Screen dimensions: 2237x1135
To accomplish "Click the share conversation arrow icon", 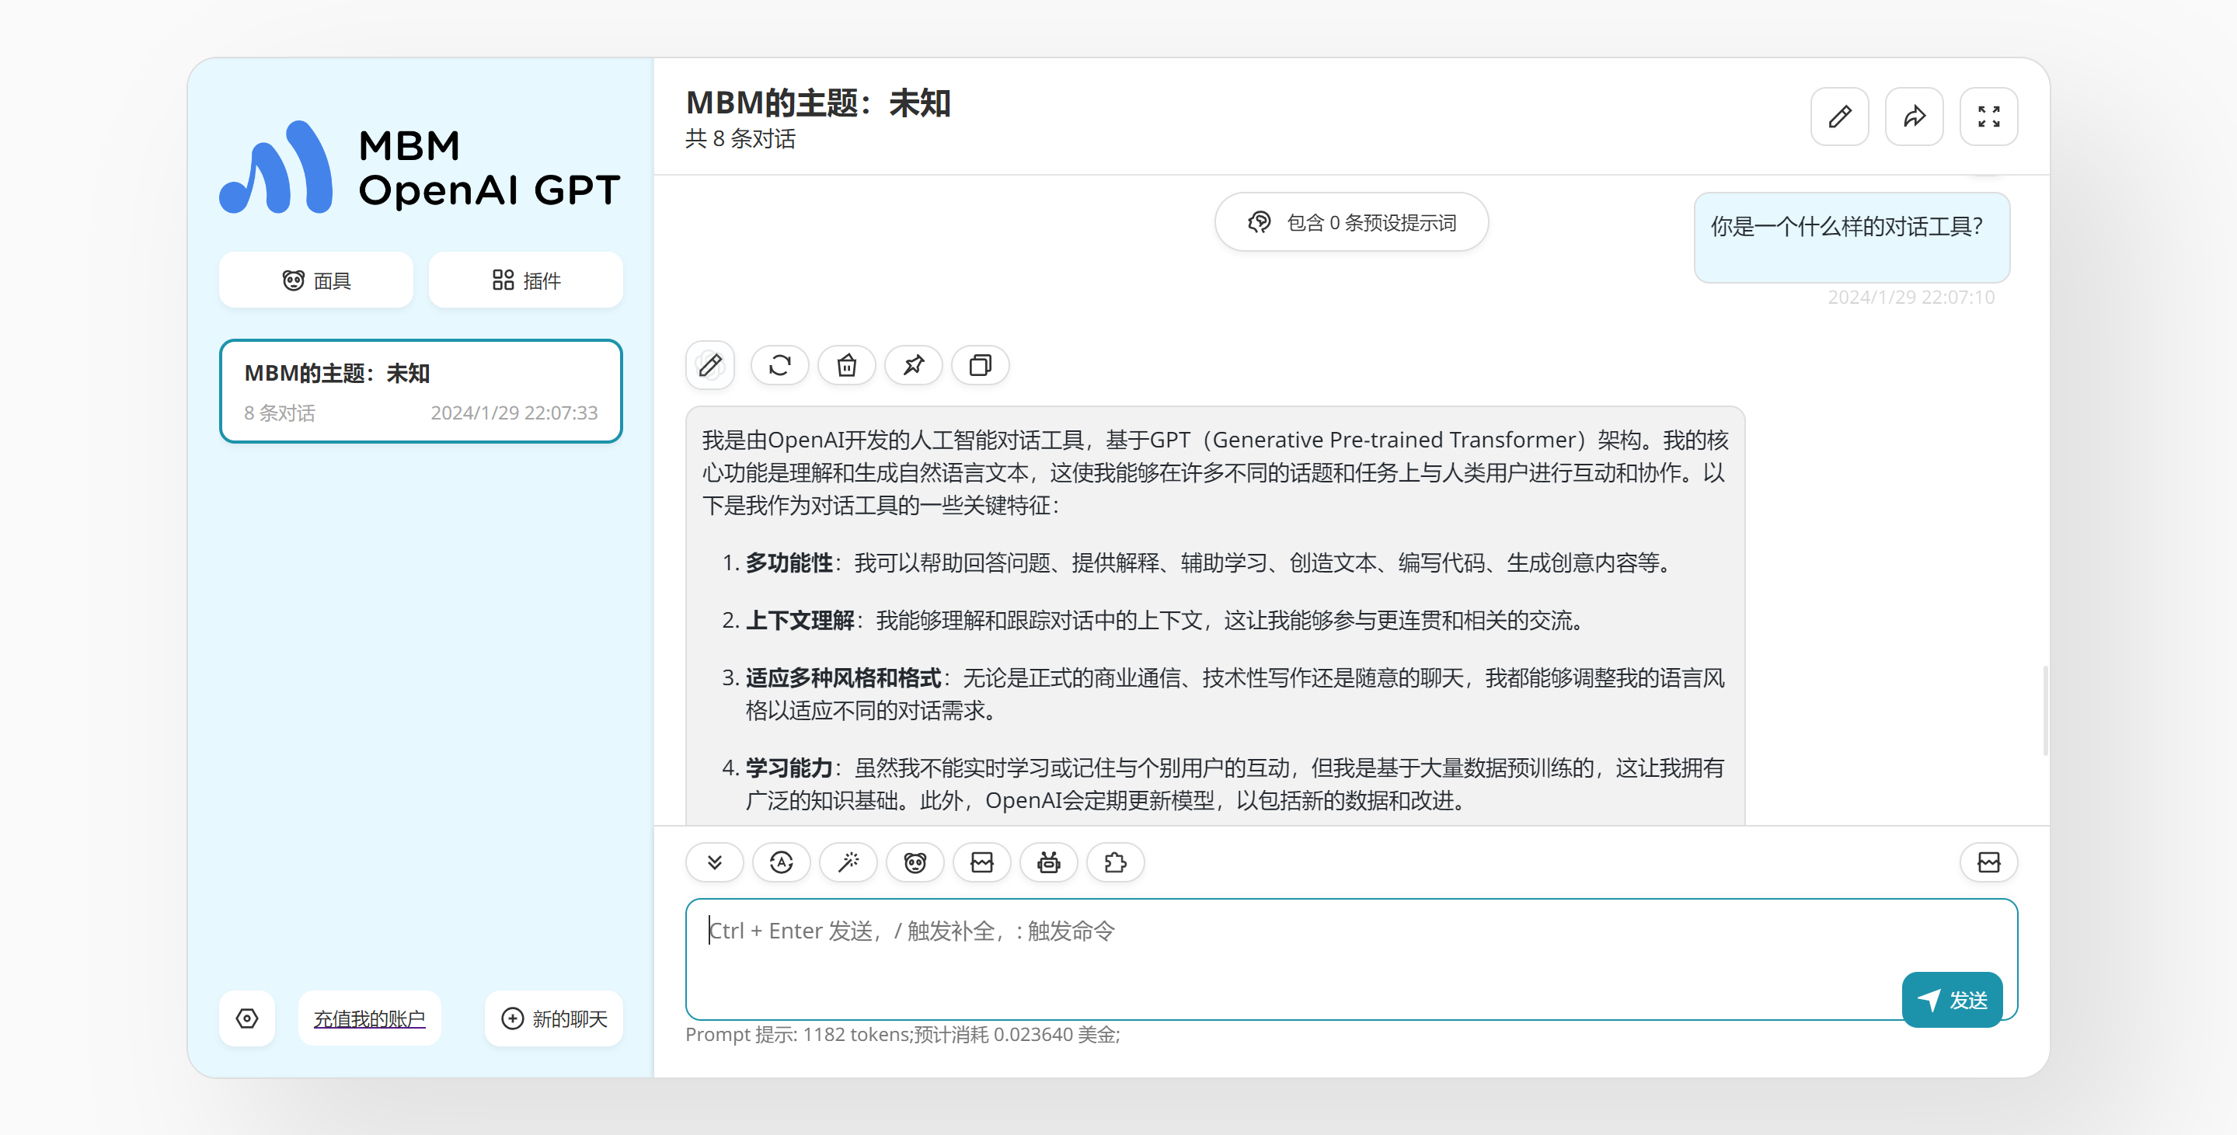I will (1913, 117).
